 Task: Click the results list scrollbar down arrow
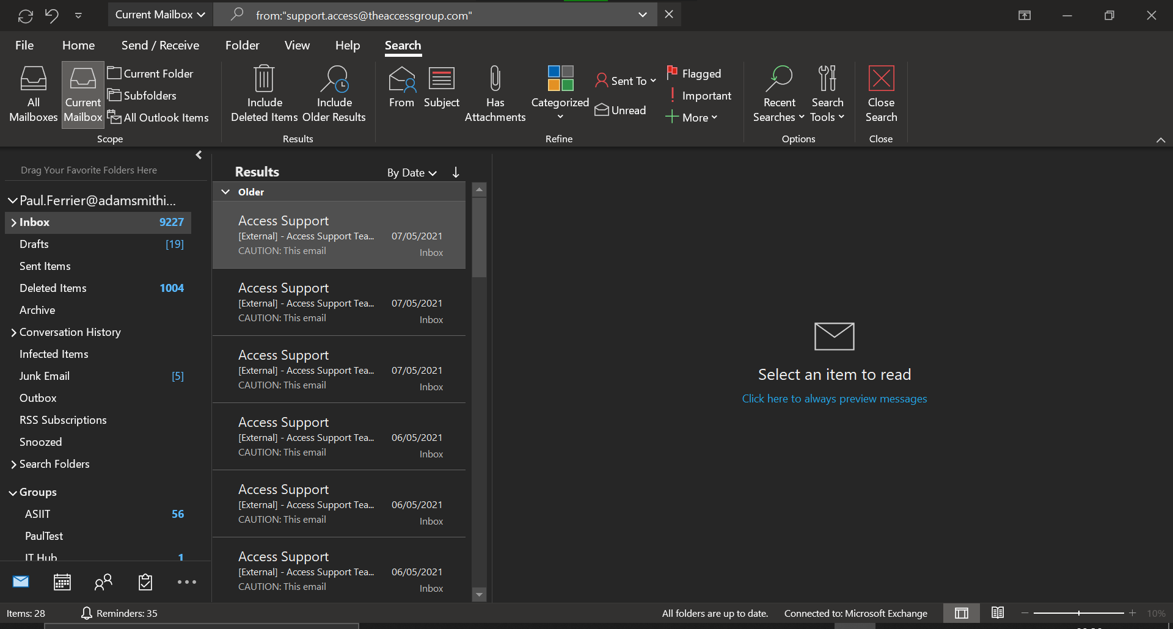[480, 594]
